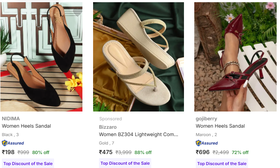Click the Maroon, 2 variant text
This screenshot has width=280, height=168.
(206, 135)
